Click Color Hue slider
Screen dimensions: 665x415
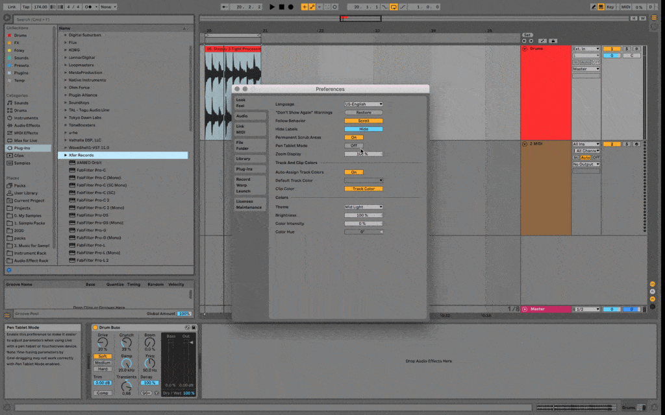364,232
